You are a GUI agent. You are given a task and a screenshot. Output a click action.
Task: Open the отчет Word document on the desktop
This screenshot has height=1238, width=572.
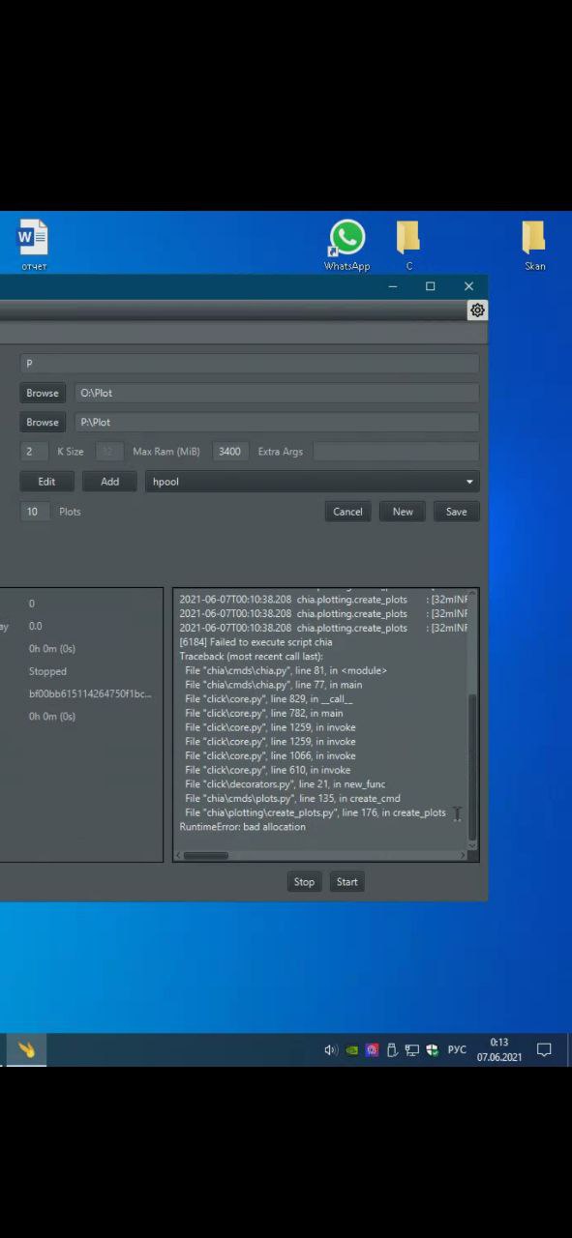click(x=33, y=245)
